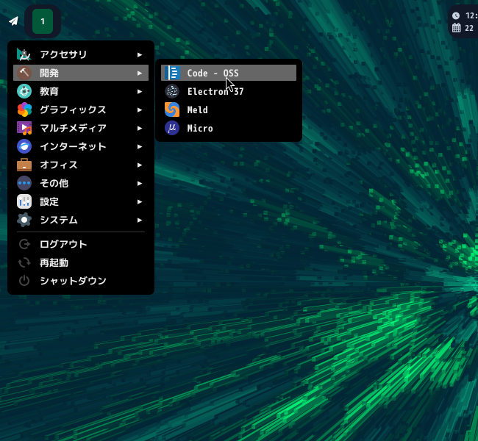Viewport: 478px width, 441px height.
Task: Launch Meld from submenu
Action: point(229,110)
